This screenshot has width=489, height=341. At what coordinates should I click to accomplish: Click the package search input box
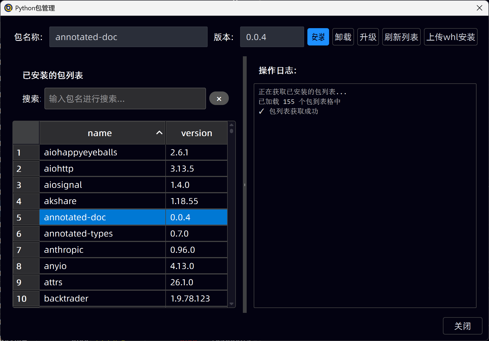(x=125, y=99)
